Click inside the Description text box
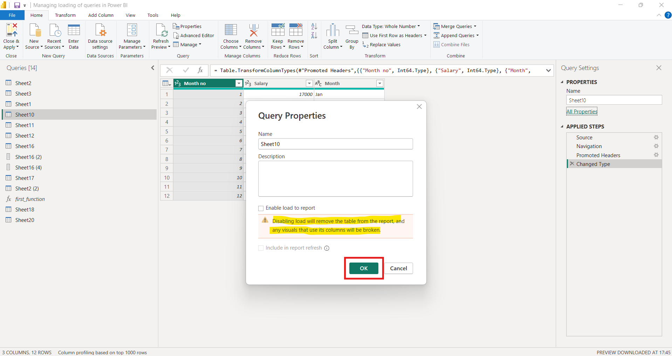Screen dimensions: 672x356 (335, 179)
